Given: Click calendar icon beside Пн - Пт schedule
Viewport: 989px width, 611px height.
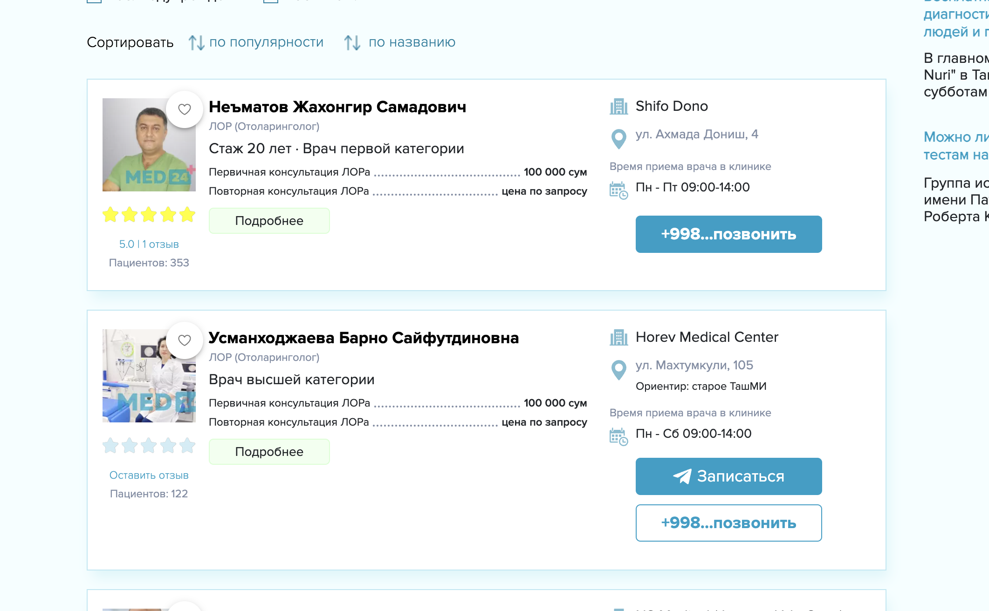Looking at the screenshot, I should point(618,190).
